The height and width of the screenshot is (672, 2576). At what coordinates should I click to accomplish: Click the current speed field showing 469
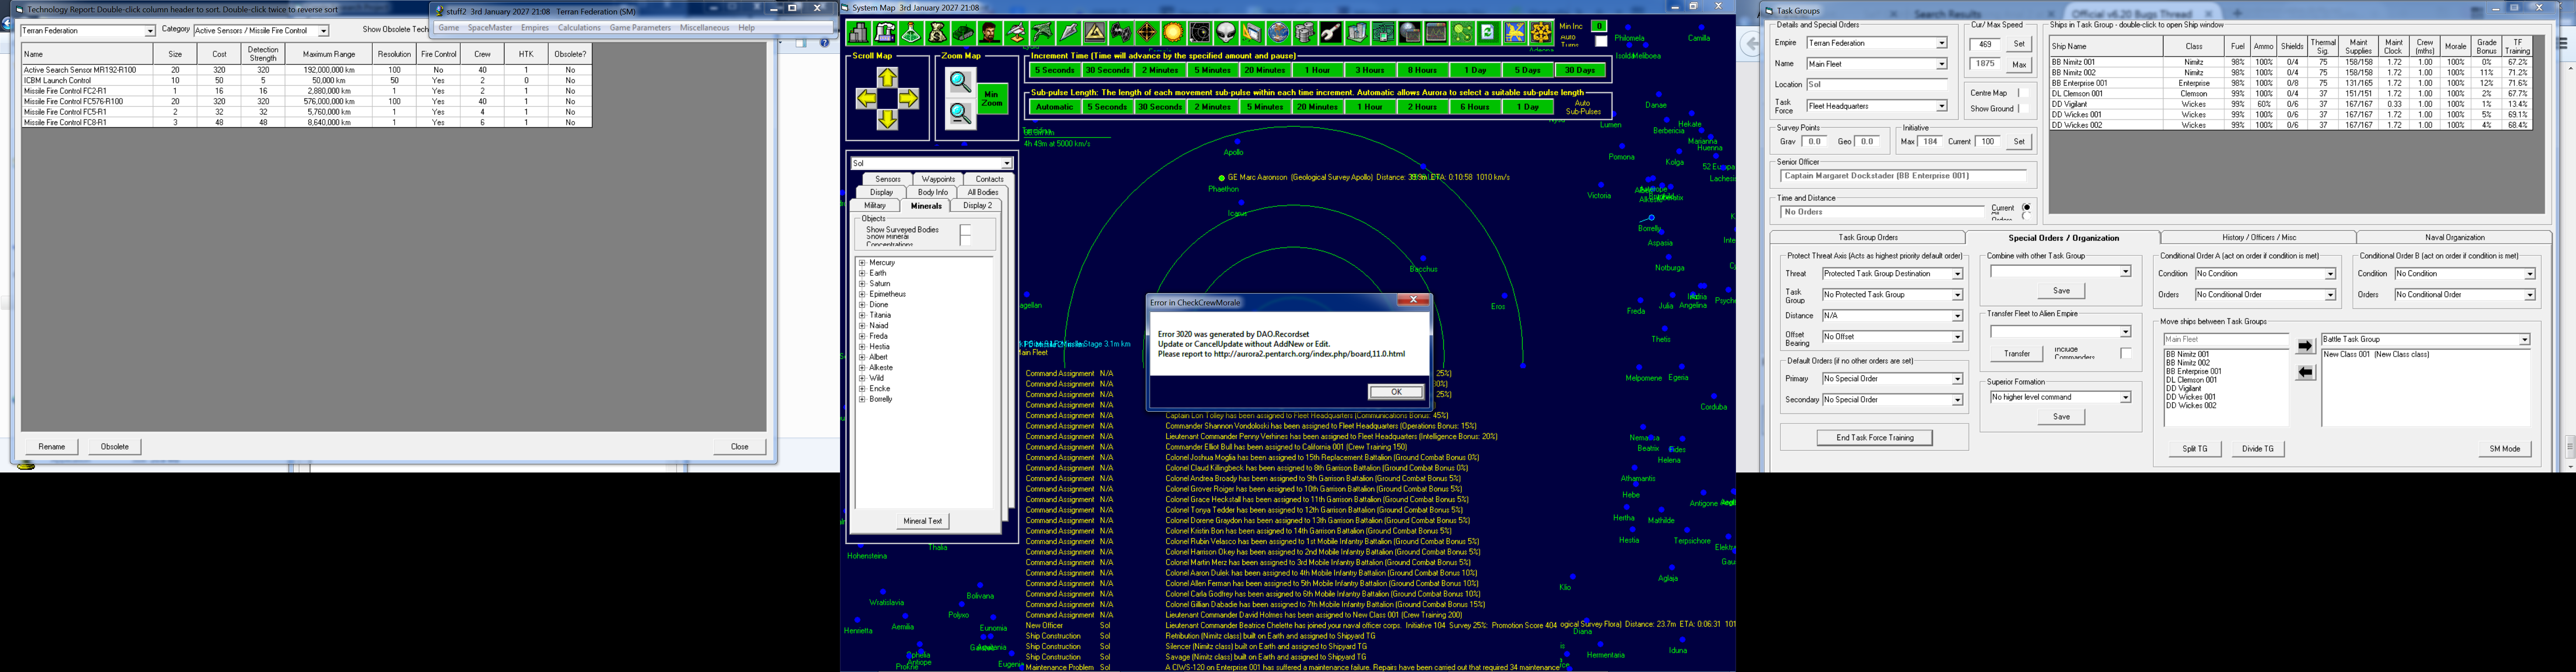pos(1984,44)
